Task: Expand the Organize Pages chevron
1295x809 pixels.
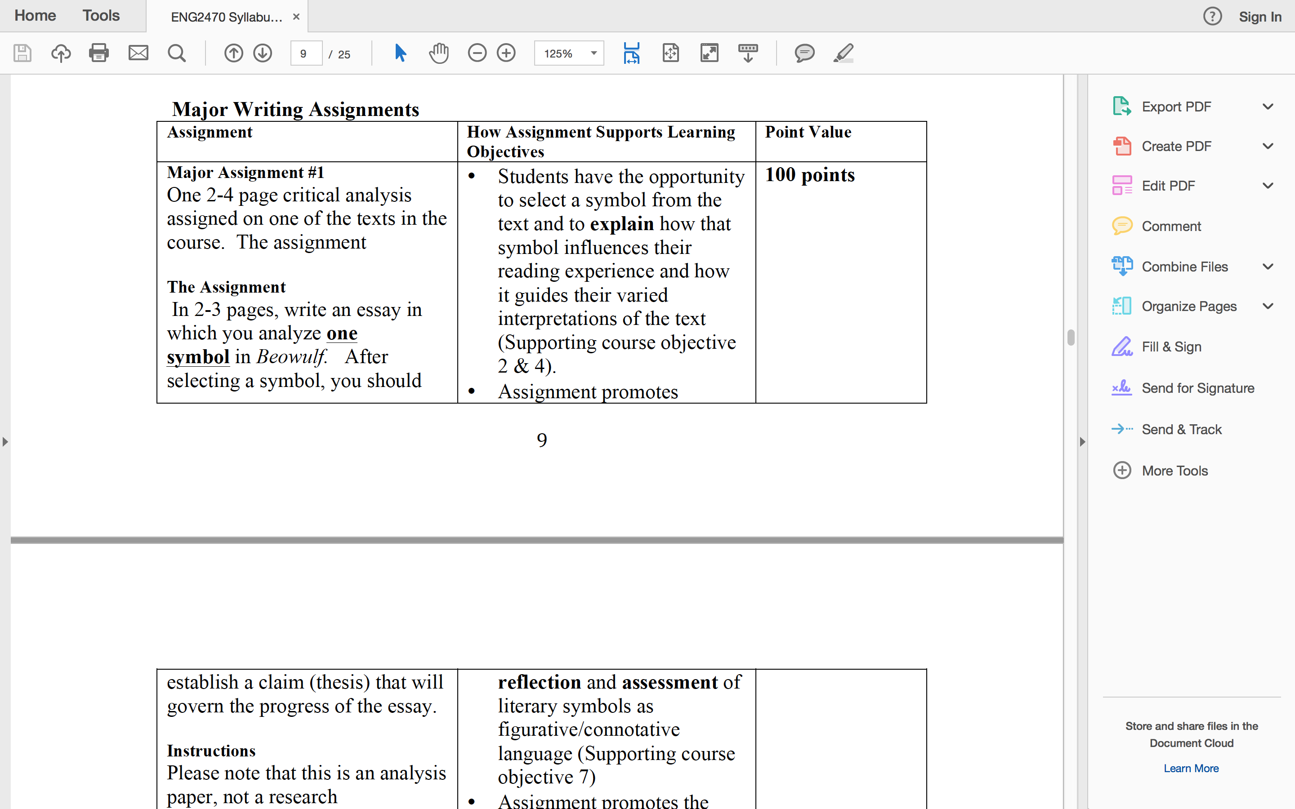Action: [x=1268, y=306]
